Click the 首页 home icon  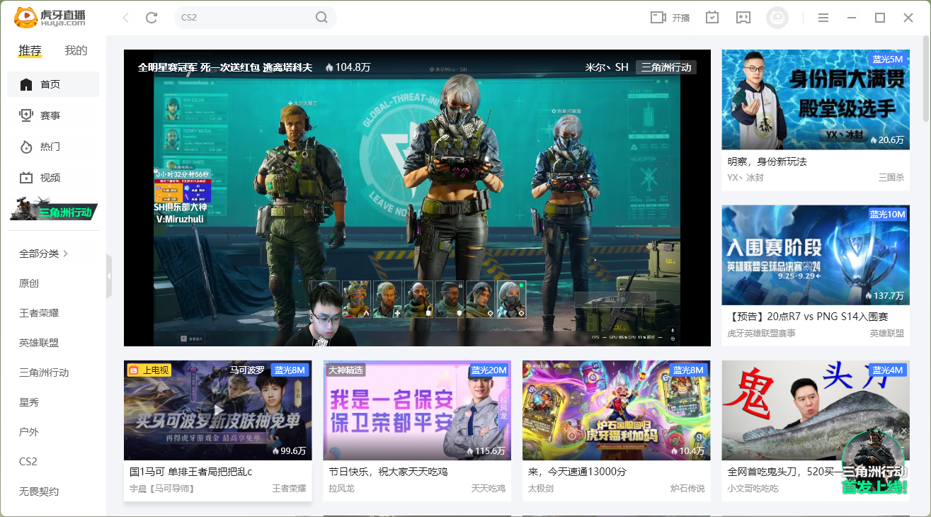click(x=26, y=84)
